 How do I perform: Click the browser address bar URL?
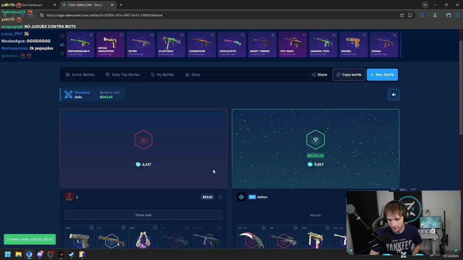105,15
